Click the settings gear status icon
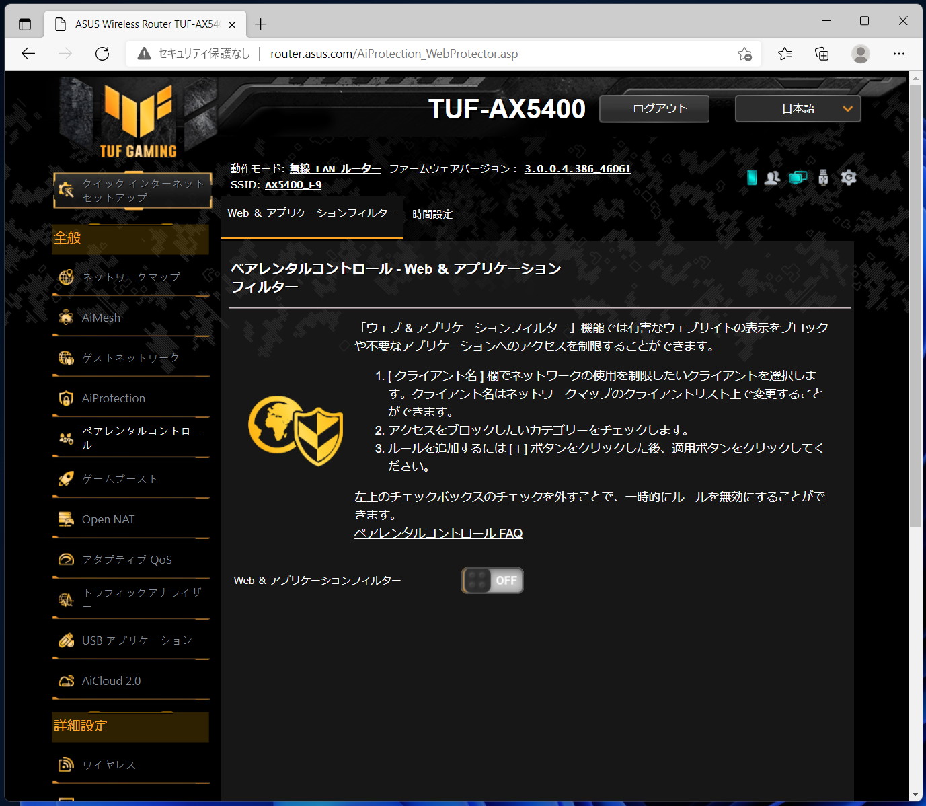 (x=849, y=178)
